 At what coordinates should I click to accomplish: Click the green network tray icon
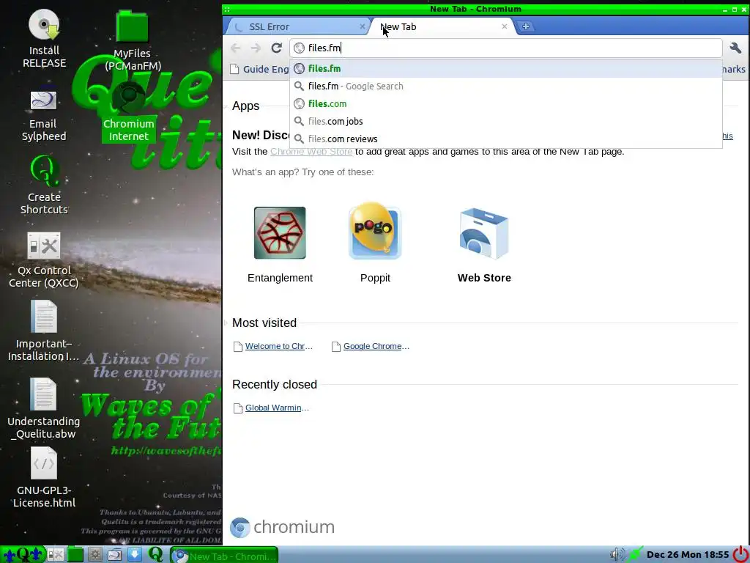click(x=635, y=554)
